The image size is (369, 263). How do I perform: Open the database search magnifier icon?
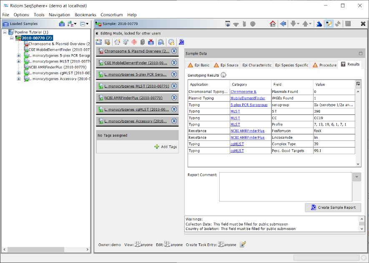(x=161, y=42)
